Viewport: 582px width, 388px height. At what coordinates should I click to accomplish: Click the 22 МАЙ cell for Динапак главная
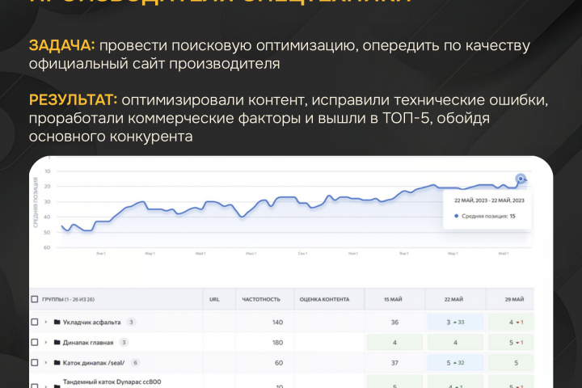[455, 343]
